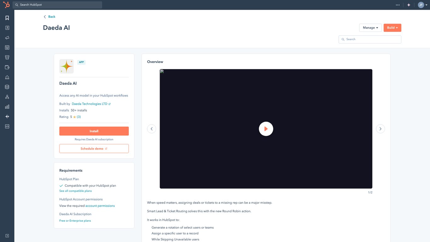Open the Bookmarks icon in the sidebar
Screen dimensions: 430x242
[7, 18]
